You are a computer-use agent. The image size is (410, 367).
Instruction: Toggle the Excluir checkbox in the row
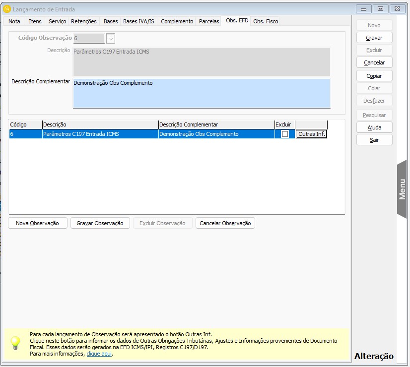(x=285, y=134)
